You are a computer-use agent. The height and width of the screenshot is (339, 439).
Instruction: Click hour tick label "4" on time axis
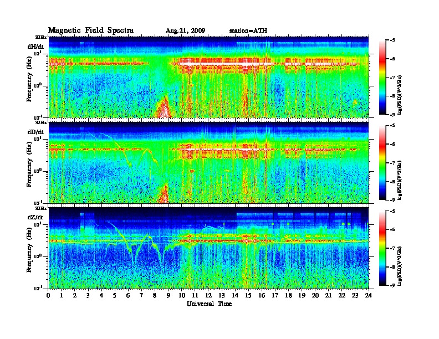(101, 295)
